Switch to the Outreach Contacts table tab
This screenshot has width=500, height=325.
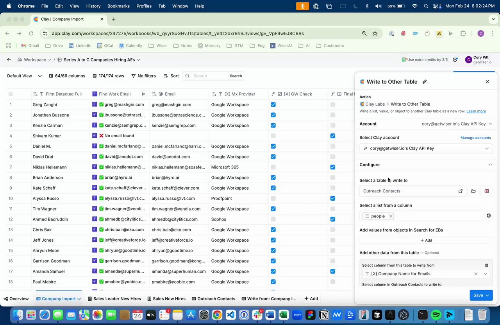(x=214, y=299)
